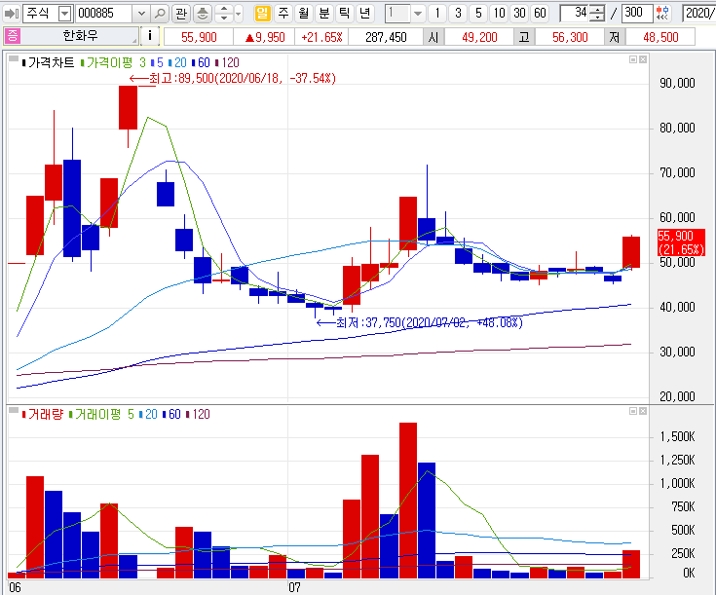The height and width of the screenshot is (595, 716).
Task: Expand the 한화우 name field corner
Action: coord(135,41)
